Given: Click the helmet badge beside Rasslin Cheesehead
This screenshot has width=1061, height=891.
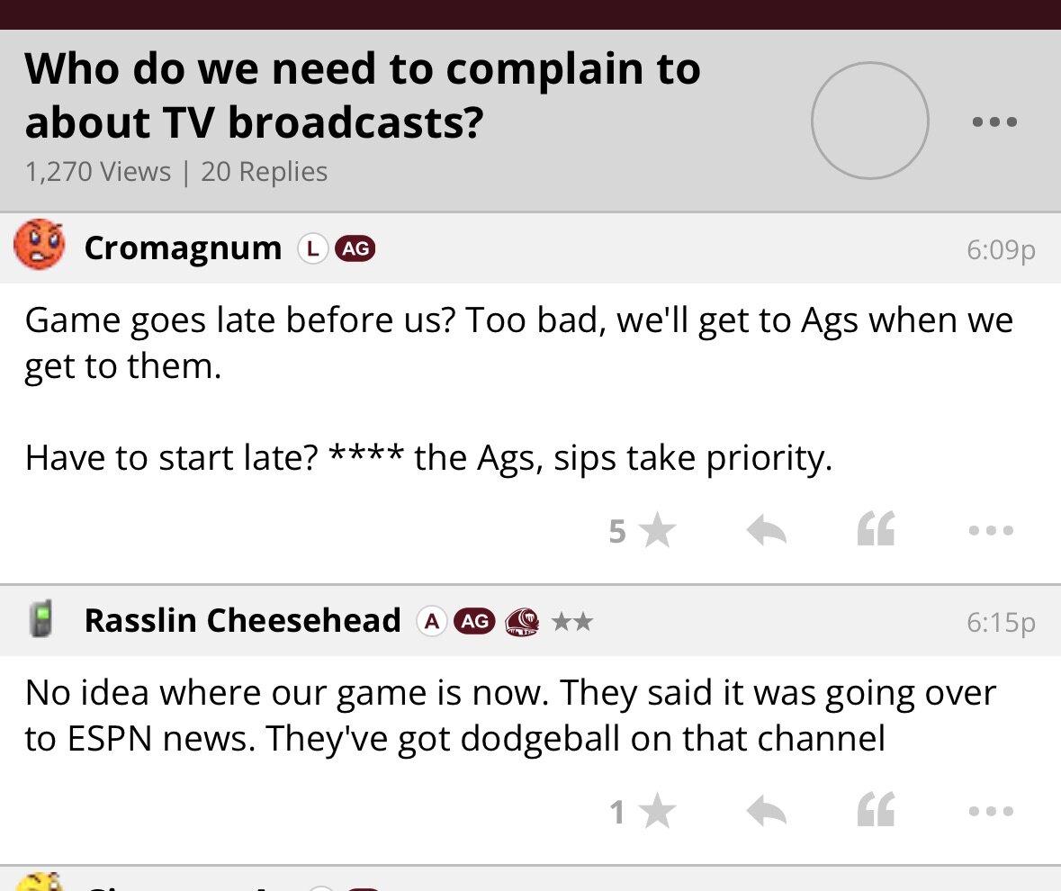Looking at the screenshot, I should click(x=522, y=621).
